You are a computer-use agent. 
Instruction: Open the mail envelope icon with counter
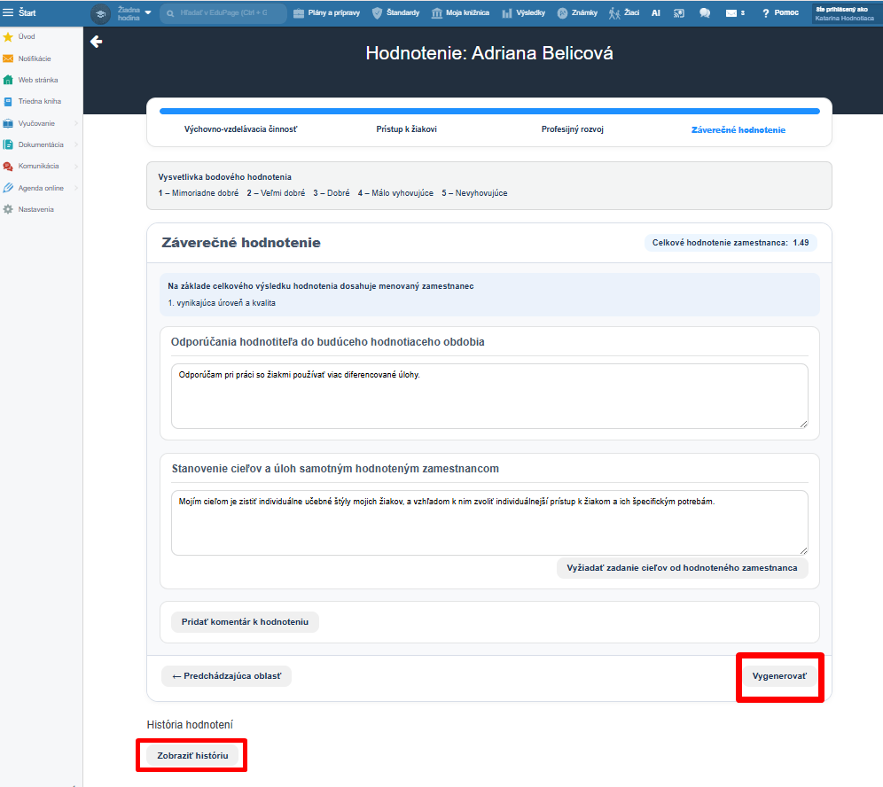[x=735, y=13]
